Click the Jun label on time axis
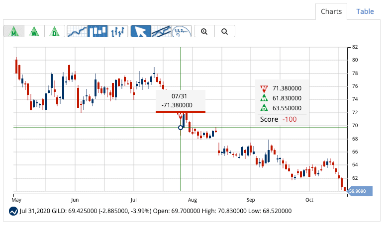The height and width of the screenshot is (227, 386). [x=75, y=200]
